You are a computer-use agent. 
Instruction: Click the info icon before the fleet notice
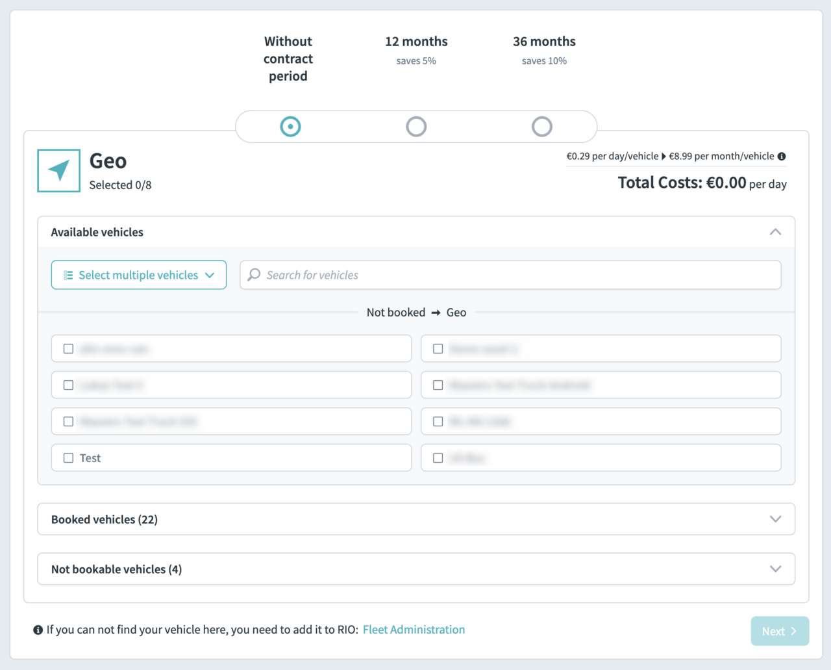tap(37, 629)
